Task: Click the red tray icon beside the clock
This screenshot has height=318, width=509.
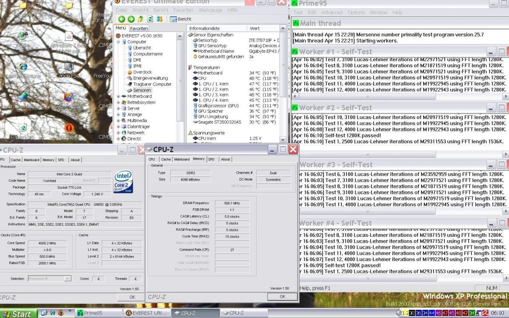Action: [x=485, y=313]
